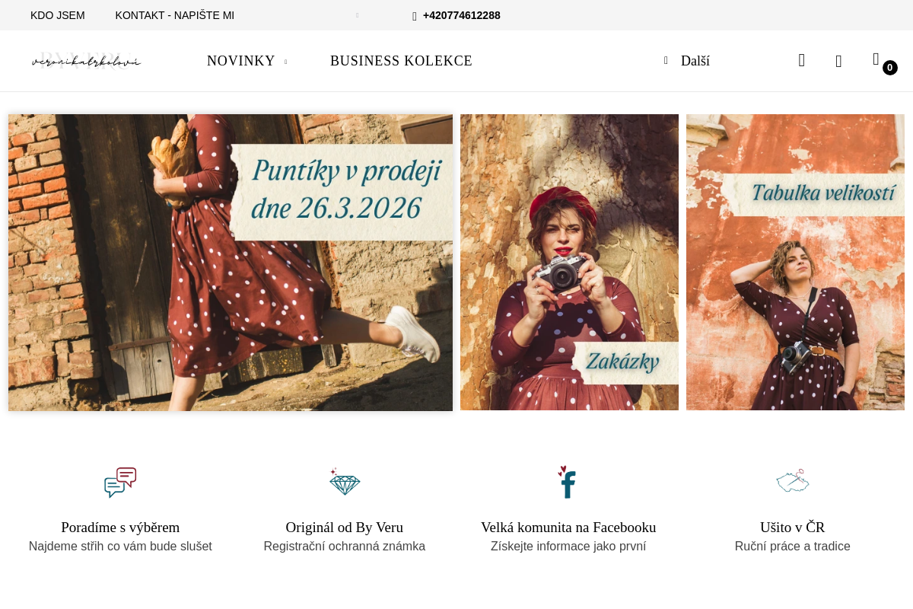Viewport: 913px width, 609px height.
Task: Open the Puntíky v prodeji banner
Action: coord(231,263)
